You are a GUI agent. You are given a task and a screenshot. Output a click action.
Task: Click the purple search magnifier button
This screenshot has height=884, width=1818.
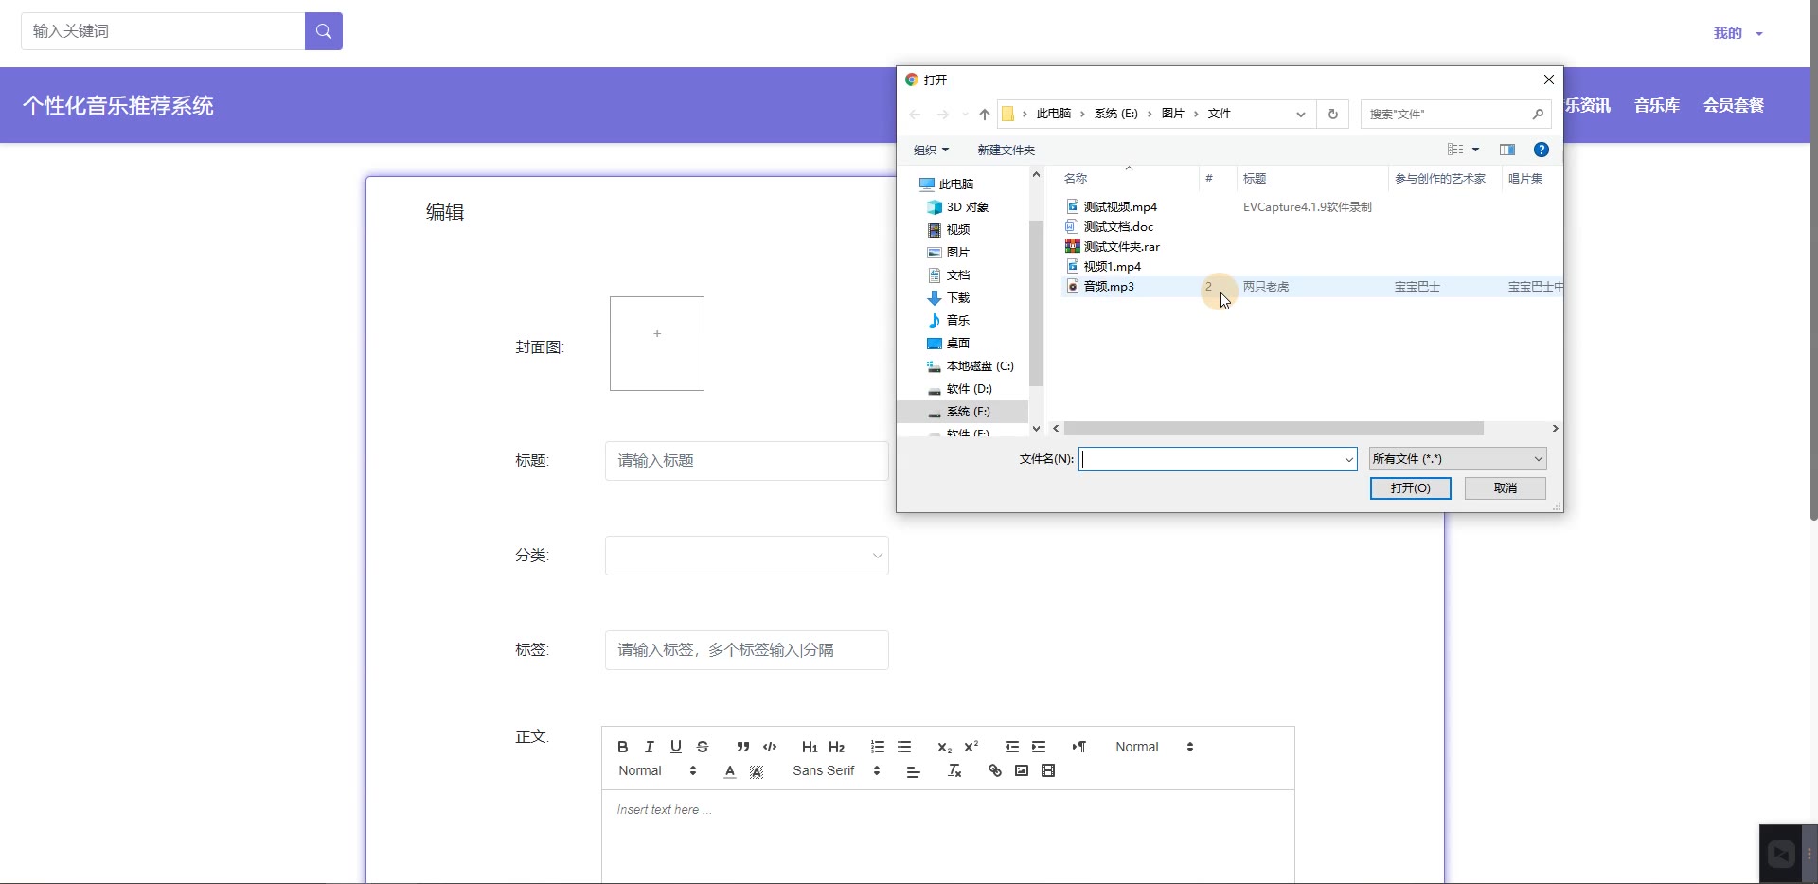pyautogui.click(x=324, y=31)
